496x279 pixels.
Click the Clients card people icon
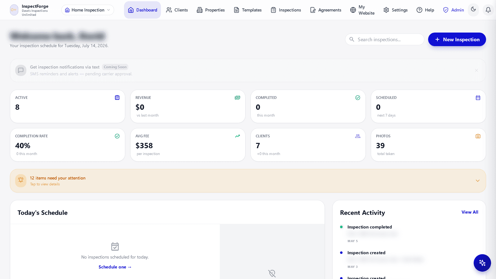coord(358,136)
